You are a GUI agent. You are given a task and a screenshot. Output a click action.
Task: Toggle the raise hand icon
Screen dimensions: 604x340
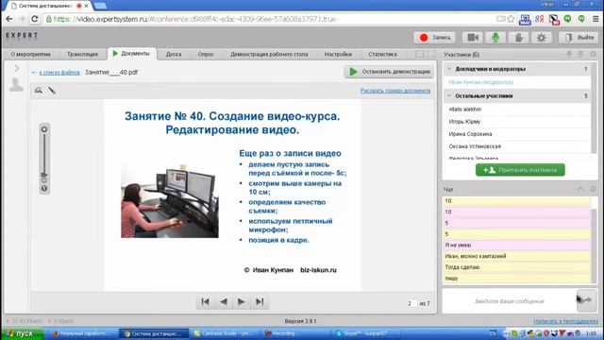coord(518,38)
